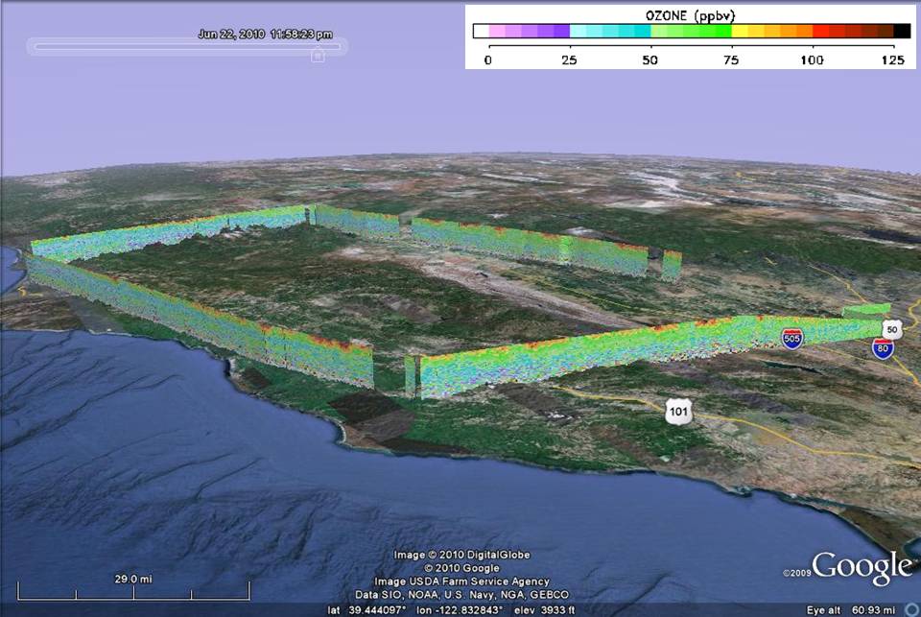921x617 pixels.
Task: Click the date label Jun 22, 2010
Action: pyautogui.click(x=231, y=35)
